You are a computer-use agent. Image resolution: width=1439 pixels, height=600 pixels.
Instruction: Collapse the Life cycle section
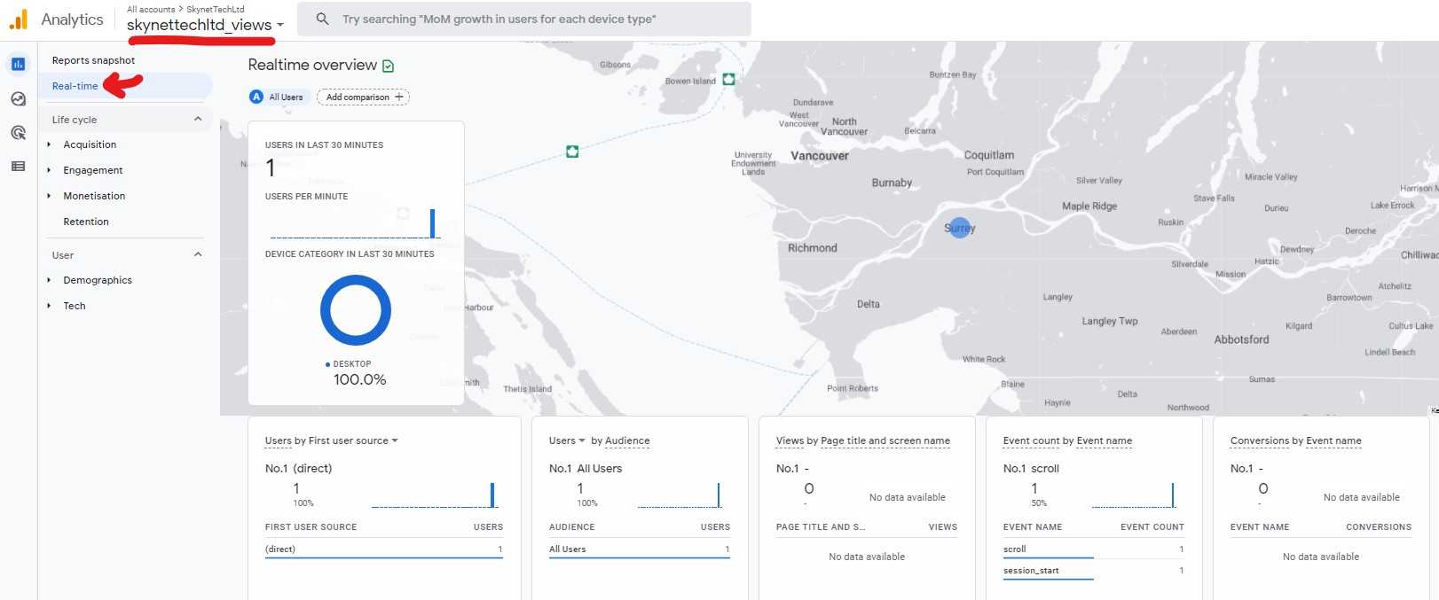(x=198, y=119)
